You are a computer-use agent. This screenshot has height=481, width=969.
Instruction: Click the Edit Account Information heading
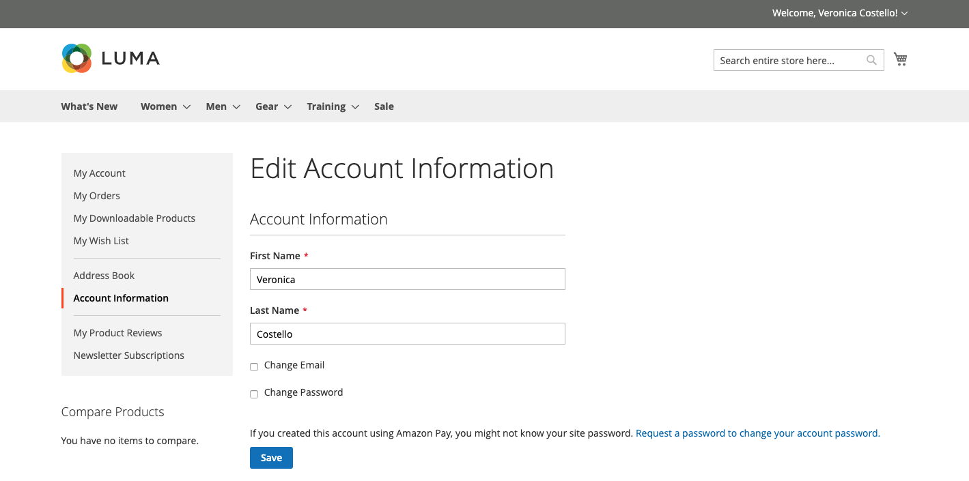coord(402,169)
